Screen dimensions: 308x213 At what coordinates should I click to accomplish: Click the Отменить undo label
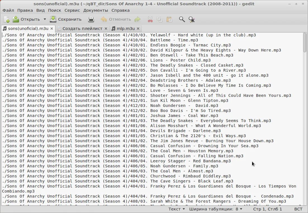click(120, 19)
